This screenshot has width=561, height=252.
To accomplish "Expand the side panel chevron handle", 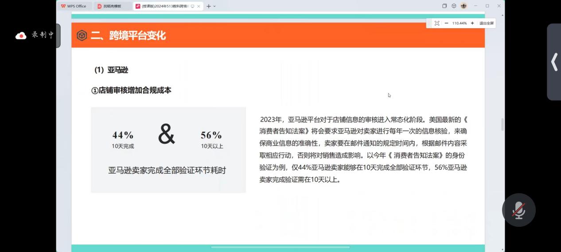I will (554, 62).
